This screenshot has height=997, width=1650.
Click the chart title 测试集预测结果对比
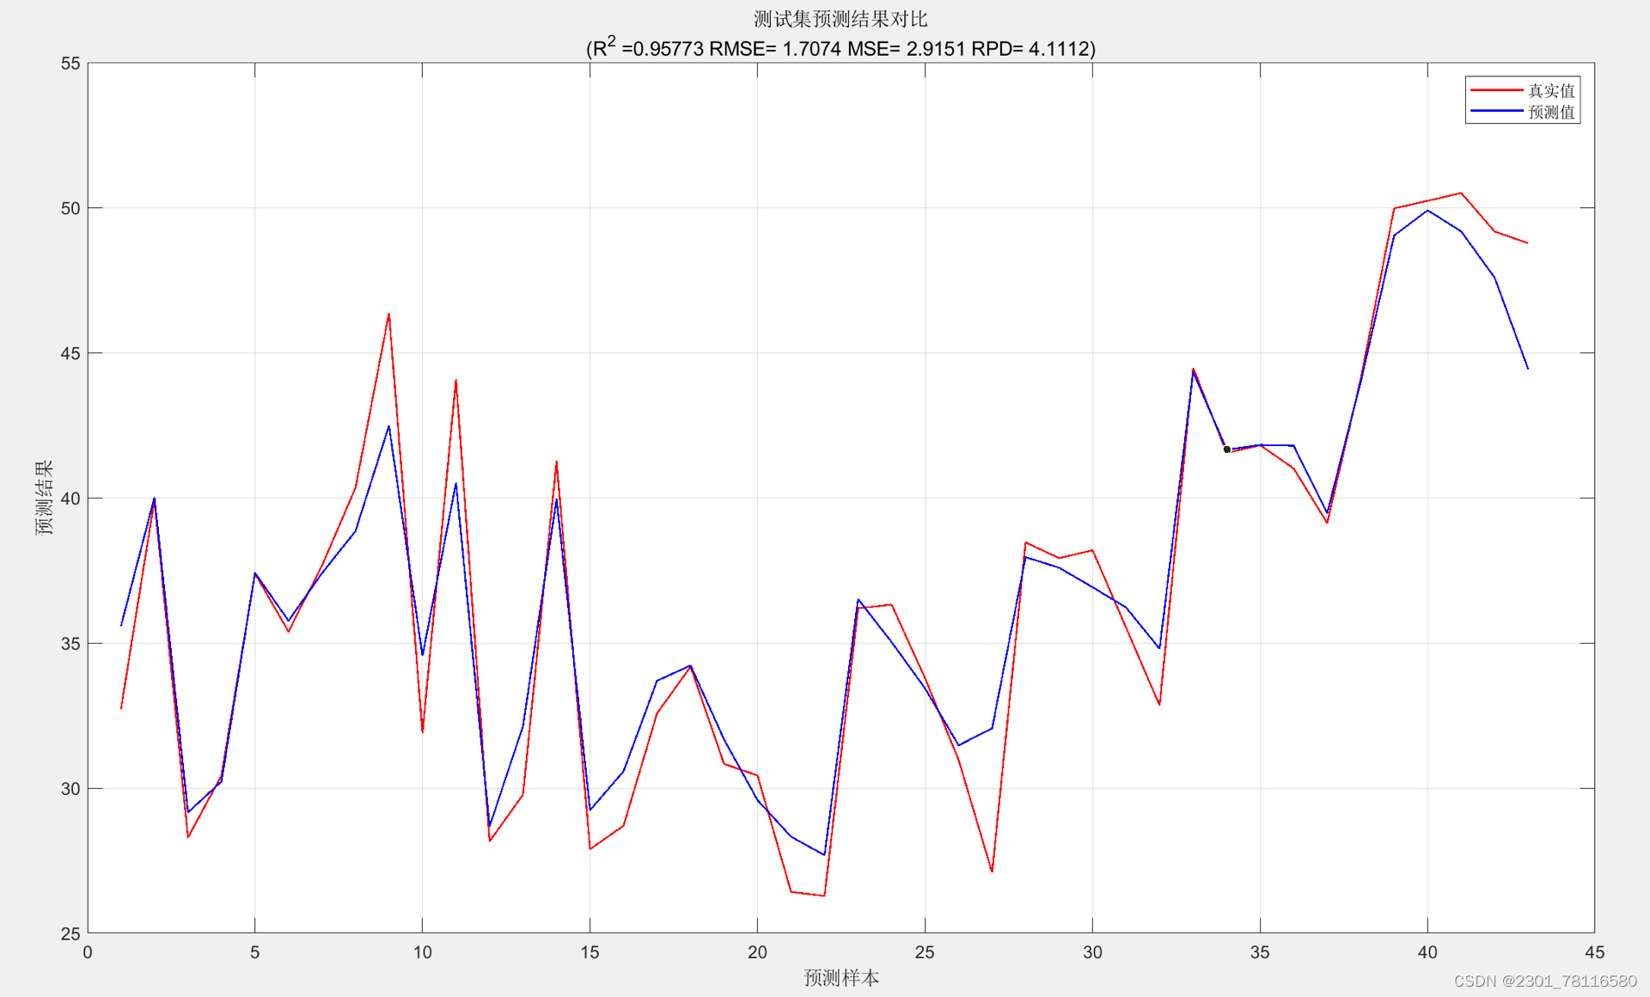[x=840, y=19]
